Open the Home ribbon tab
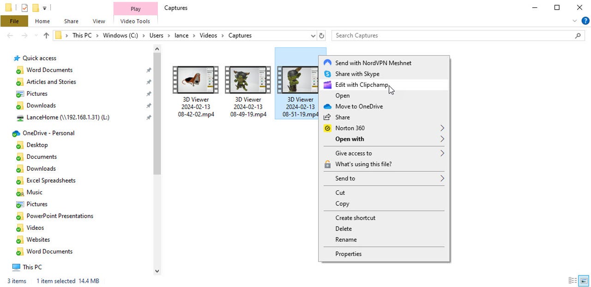Viewport: 591px width, 287px height. tap(42, 21)
